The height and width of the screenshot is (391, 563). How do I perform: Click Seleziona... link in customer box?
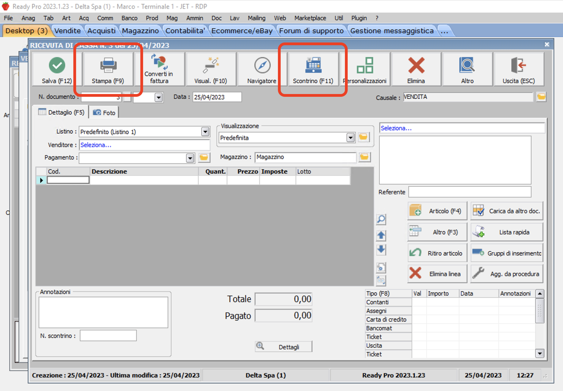click(x=396, y=128)
